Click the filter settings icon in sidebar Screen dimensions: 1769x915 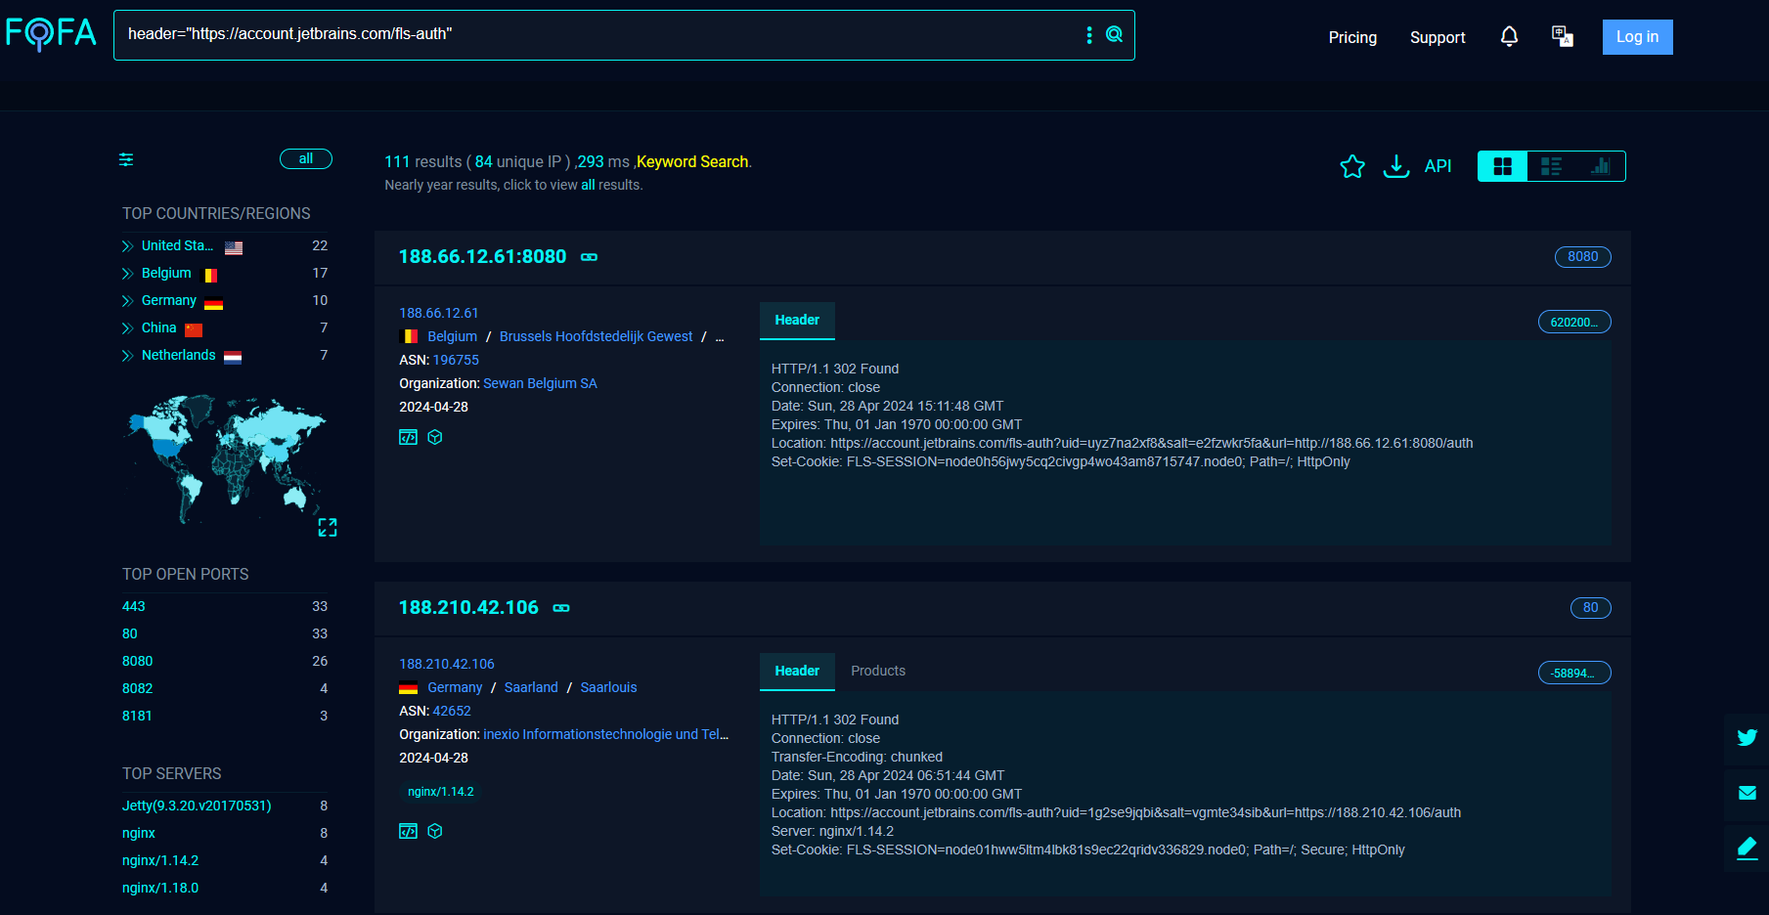pyautogui.click(x=126, y=159)
